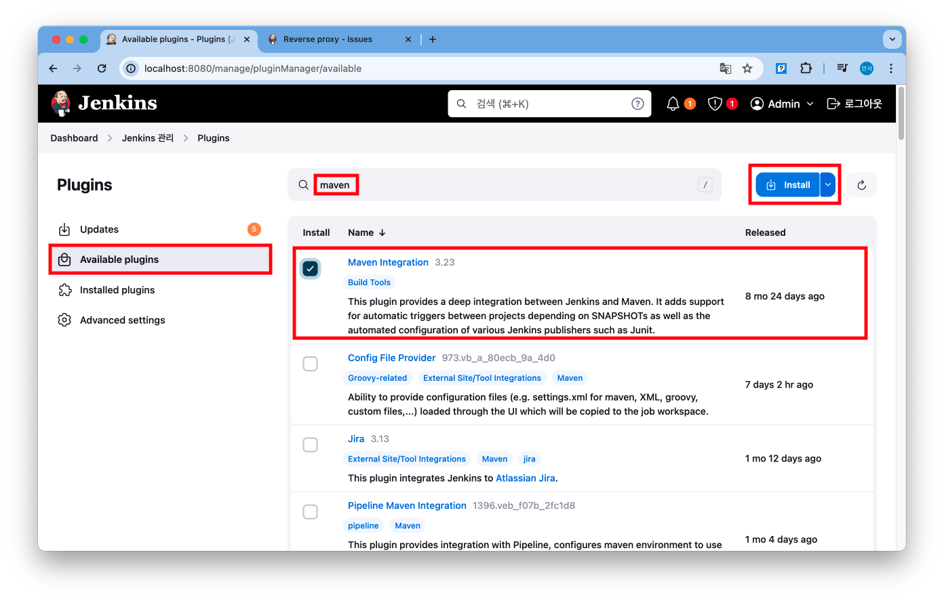Open the media control icon in Chrome toolbar
The width and height of the screenshot is (944, 601).
pyautogui.click(x=842, y=68)
